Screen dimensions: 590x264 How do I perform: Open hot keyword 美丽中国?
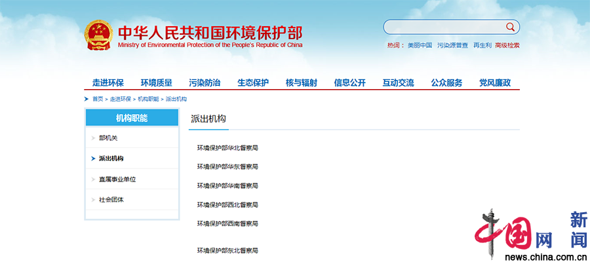coord(420,45)
